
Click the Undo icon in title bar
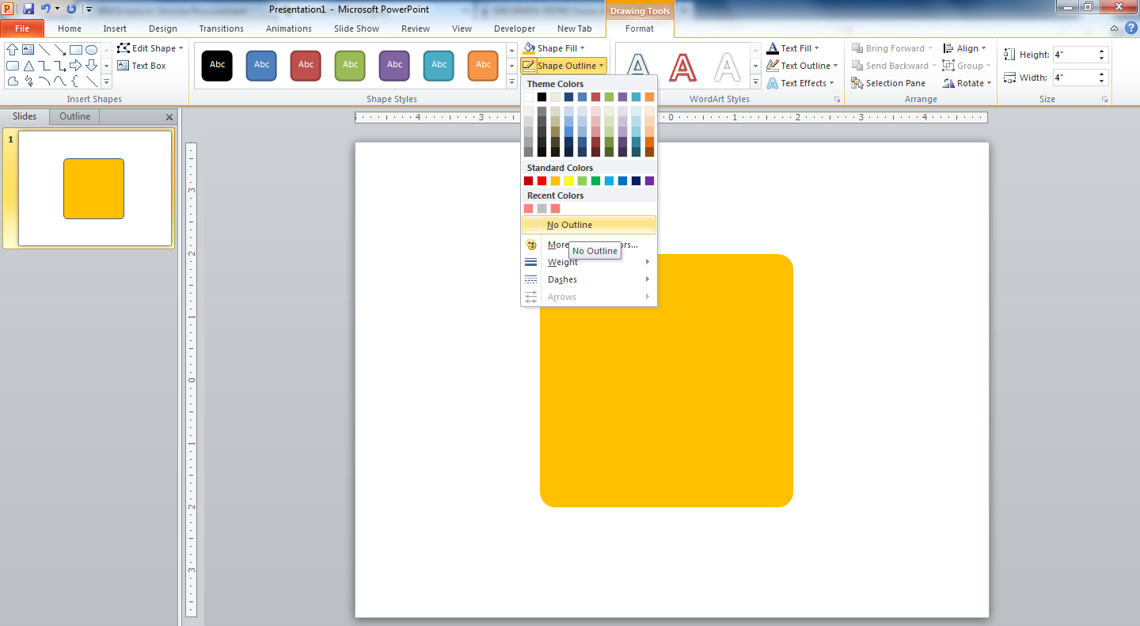pyautogui.click(x=46, y=9)
